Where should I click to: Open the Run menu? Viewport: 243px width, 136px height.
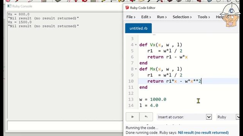pos(162,17)
